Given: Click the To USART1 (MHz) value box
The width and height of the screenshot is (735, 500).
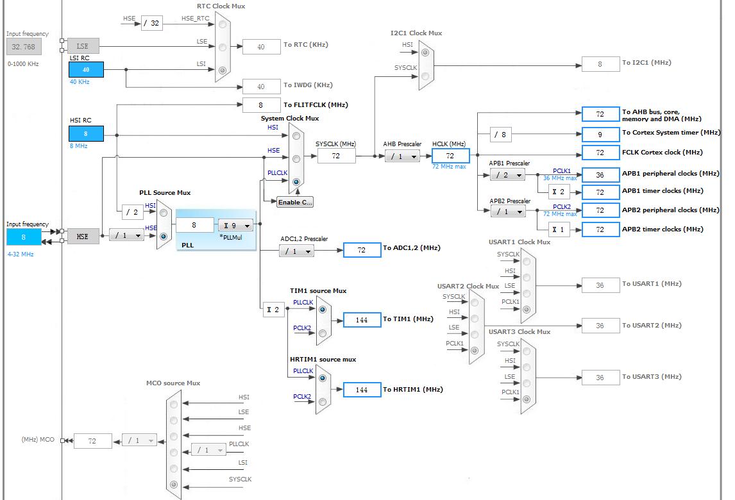Looking at the screenshot, I should tap(600, 285).
